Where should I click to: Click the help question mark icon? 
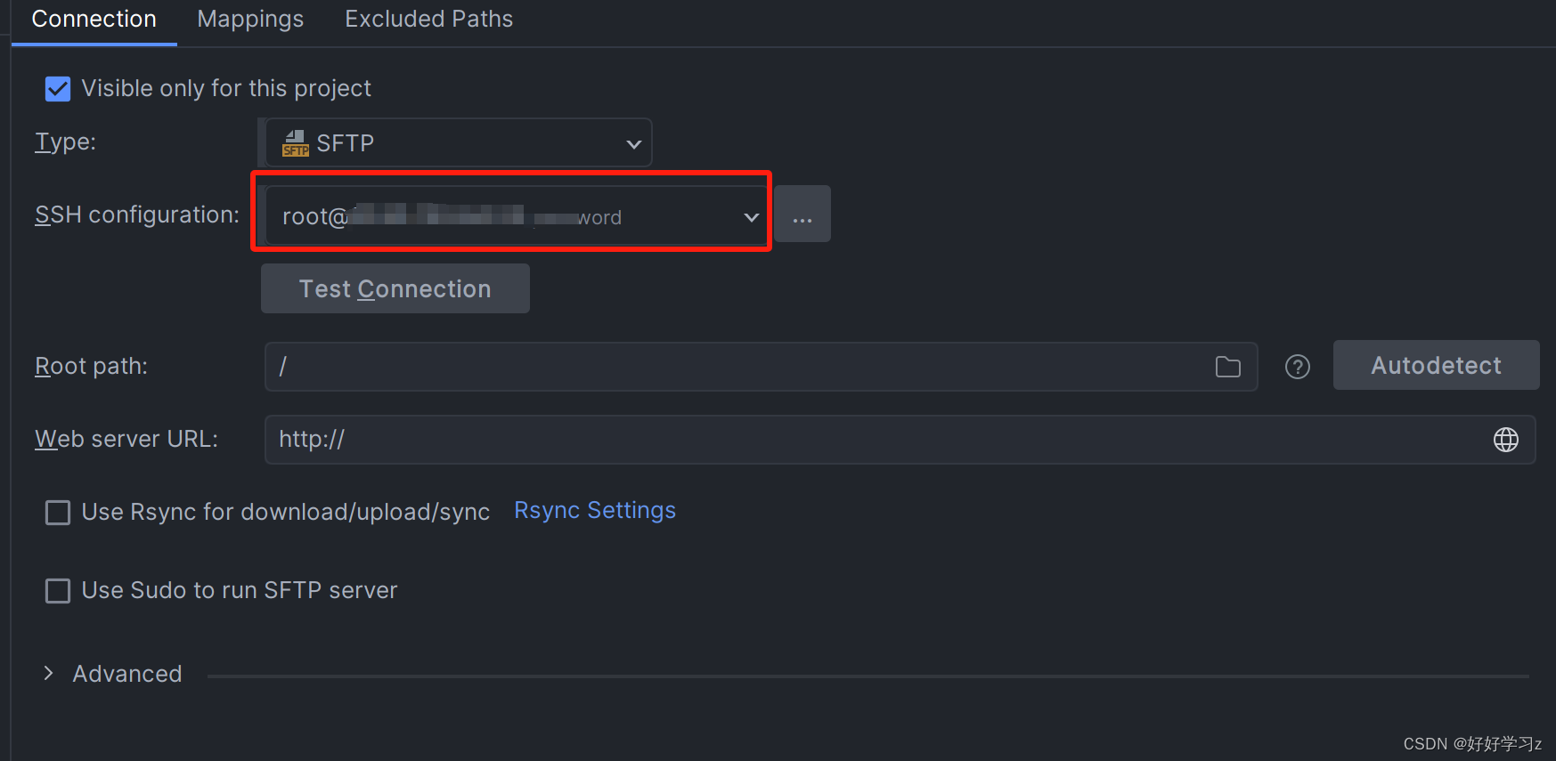pos(1297,366)
